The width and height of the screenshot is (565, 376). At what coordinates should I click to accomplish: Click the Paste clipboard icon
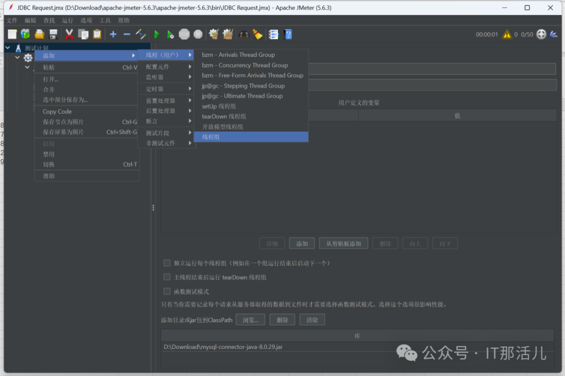97,34
